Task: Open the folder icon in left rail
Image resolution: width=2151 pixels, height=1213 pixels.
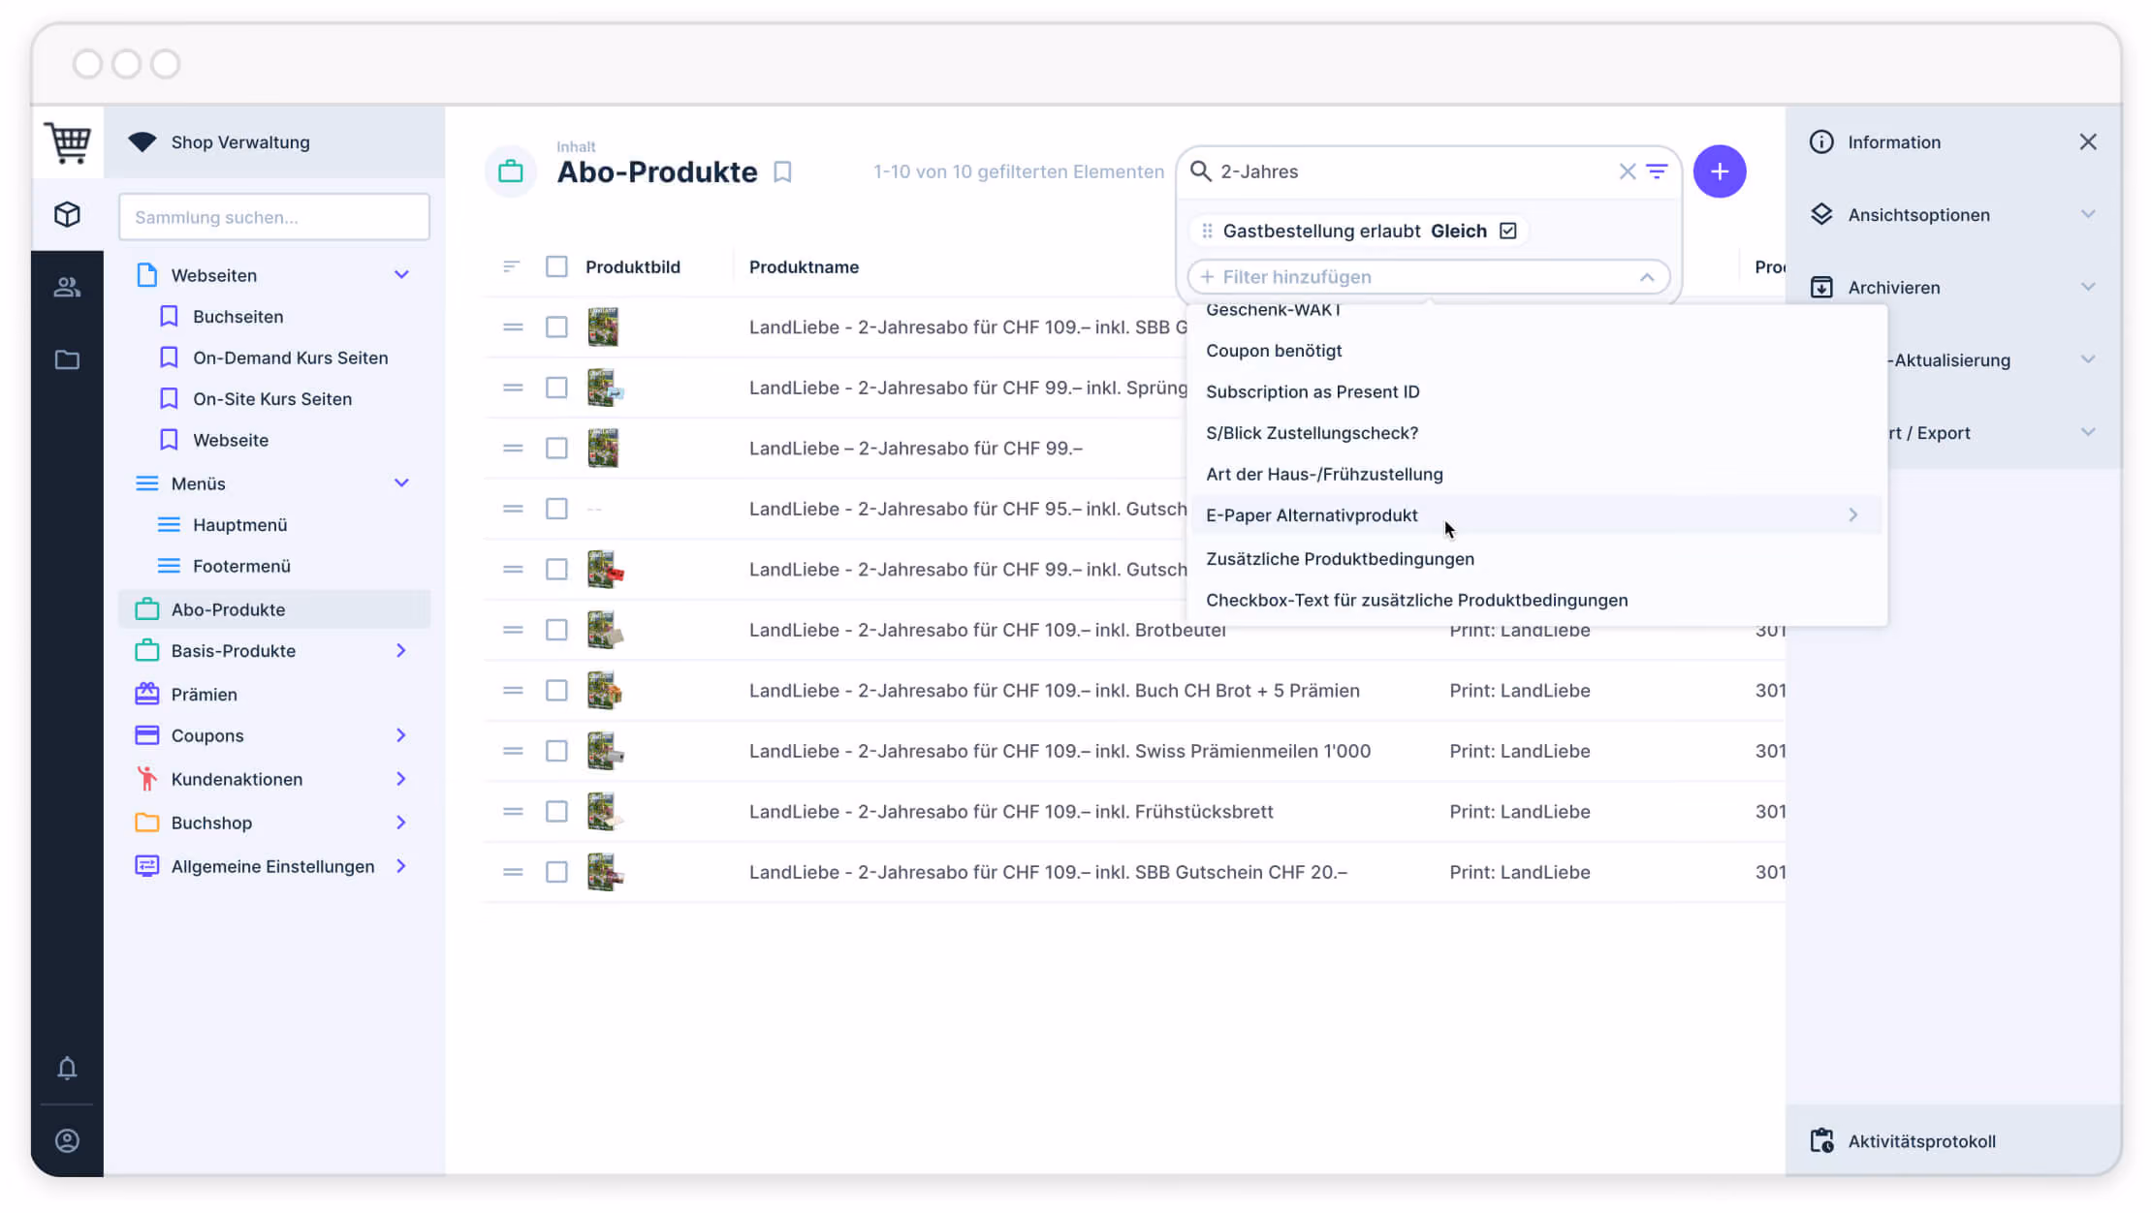Action: tap(67, 359)
